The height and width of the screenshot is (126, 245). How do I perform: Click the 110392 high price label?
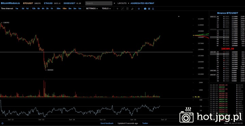pyautogui.click(x=6, y=23)
